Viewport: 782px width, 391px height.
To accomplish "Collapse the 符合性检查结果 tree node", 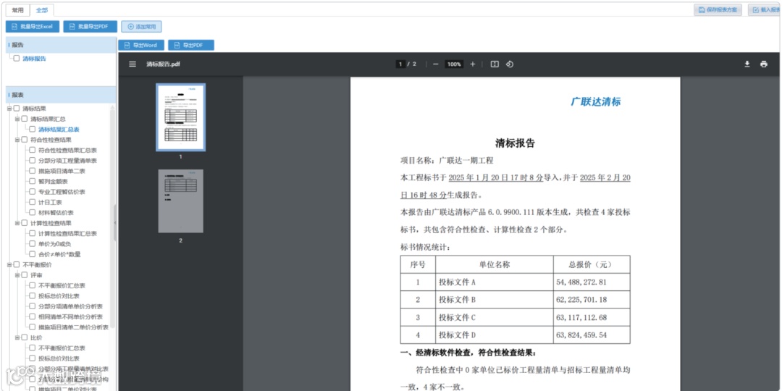I will (17, 140).
